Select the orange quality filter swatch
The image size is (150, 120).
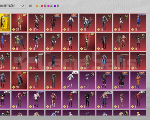coord(37,6)
